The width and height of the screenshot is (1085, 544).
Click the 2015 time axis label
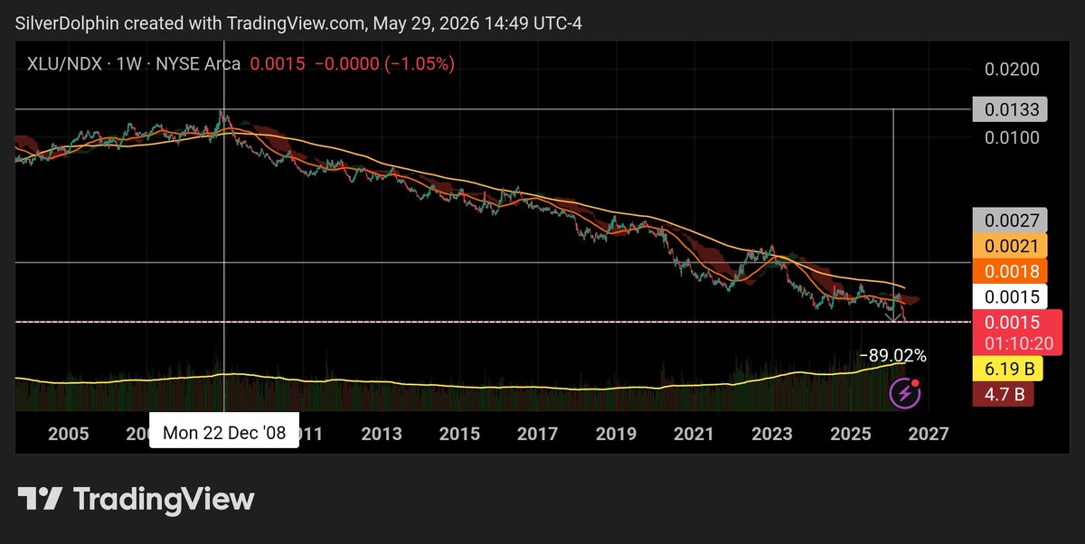[459, 433]
